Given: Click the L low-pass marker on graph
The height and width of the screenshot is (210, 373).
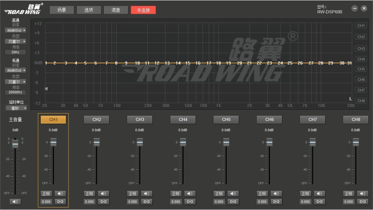Looking at the screenshot, I should tap(350, 99).
